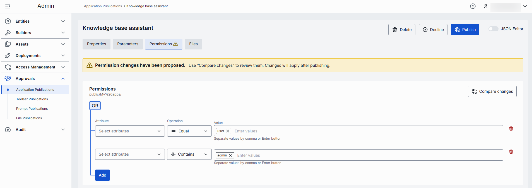Open the help question mark icon
Image resolution: width=532 pixels, height=188 pixels.
473,6
